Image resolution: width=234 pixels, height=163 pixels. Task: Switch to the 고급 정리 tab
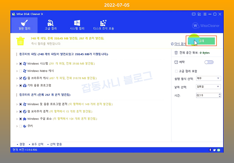(51, 25)
